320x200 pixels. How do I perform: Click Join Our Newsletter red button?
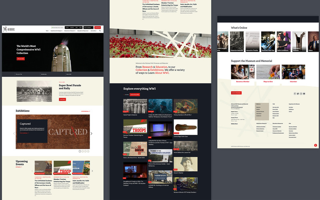click(x=236, y=93)
